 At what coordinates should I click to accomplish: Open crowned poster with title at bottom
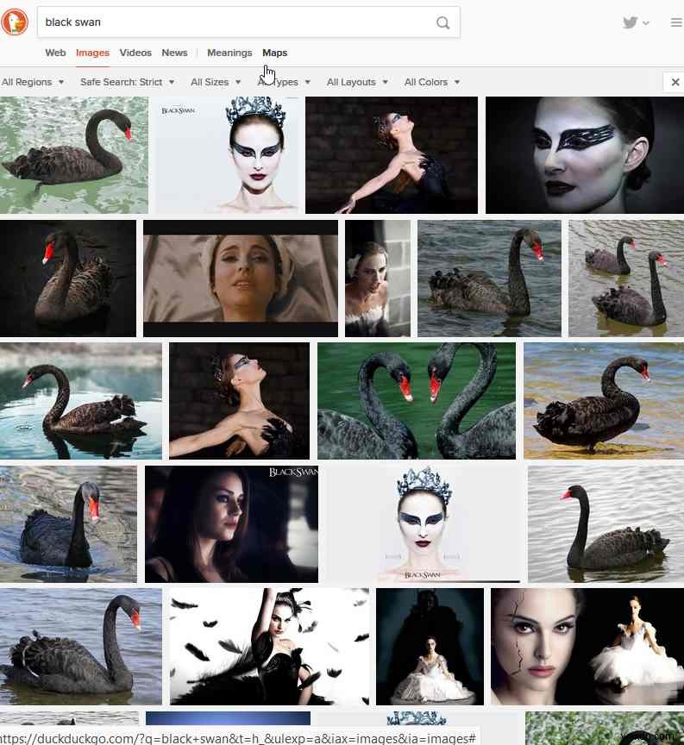pyautogui.click(x=423, y=523)
